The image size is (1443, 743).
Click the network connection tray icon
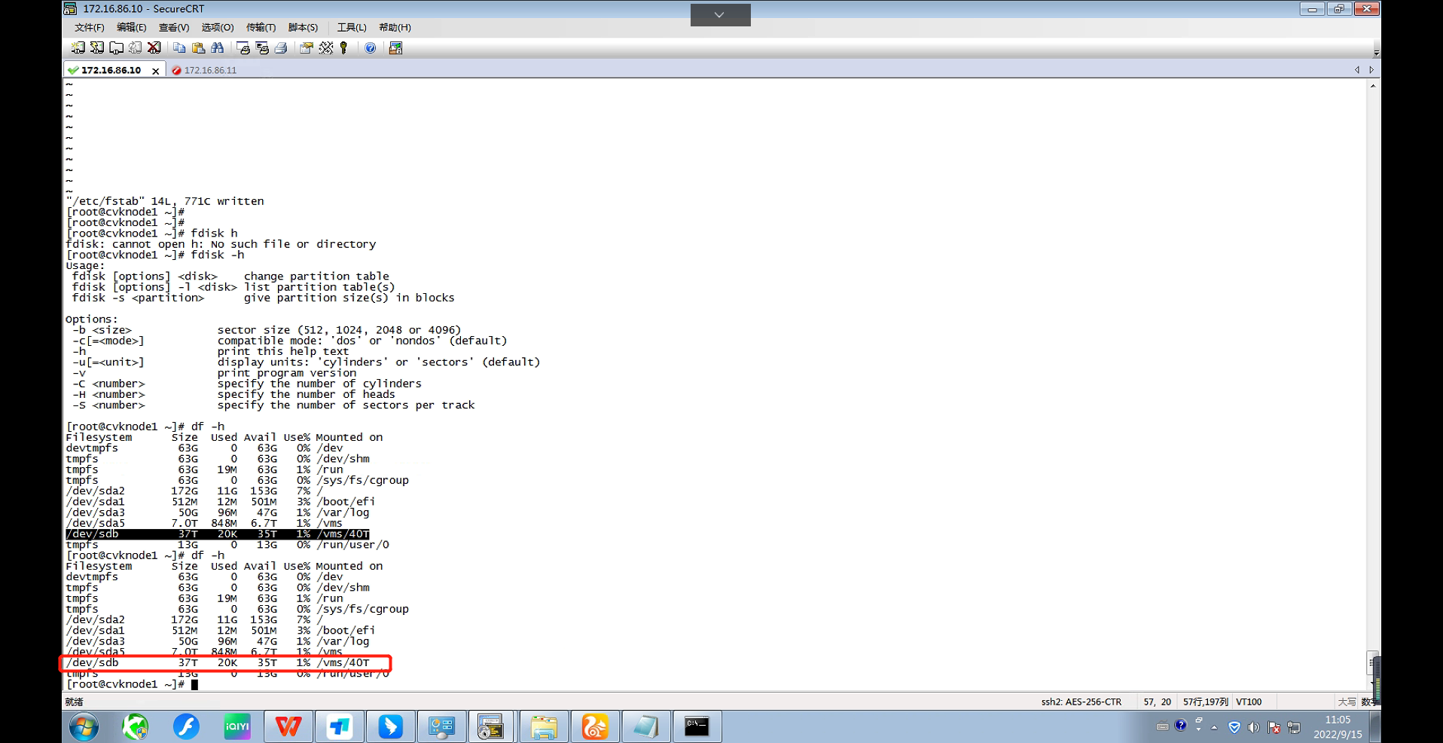pyautogui.click(x=1294, y=727)
